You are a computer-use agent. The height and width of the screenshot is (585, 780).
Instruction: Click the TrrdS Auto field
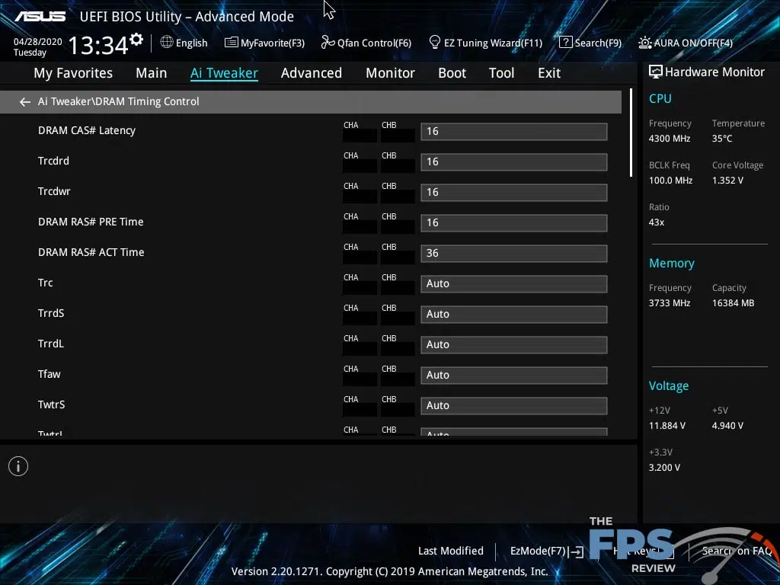(x=514, y=314)
